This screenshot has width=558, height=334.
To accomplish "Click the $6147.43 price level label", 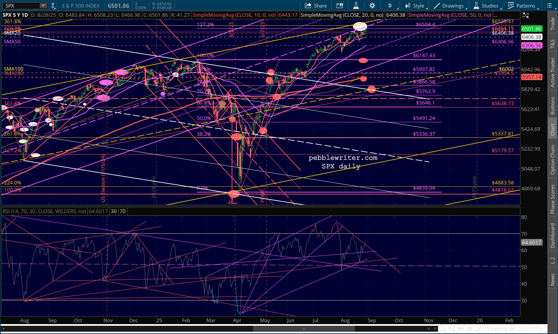I will tap(424, 56).
